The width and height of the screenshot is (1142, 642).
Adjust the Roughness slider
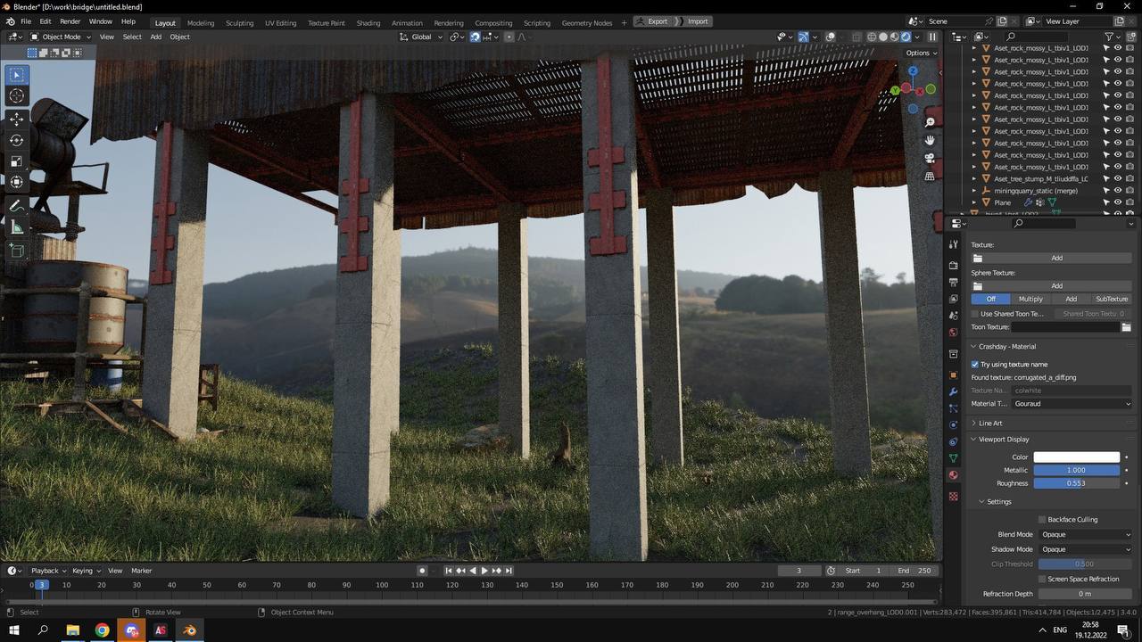tap(1076, 483)
